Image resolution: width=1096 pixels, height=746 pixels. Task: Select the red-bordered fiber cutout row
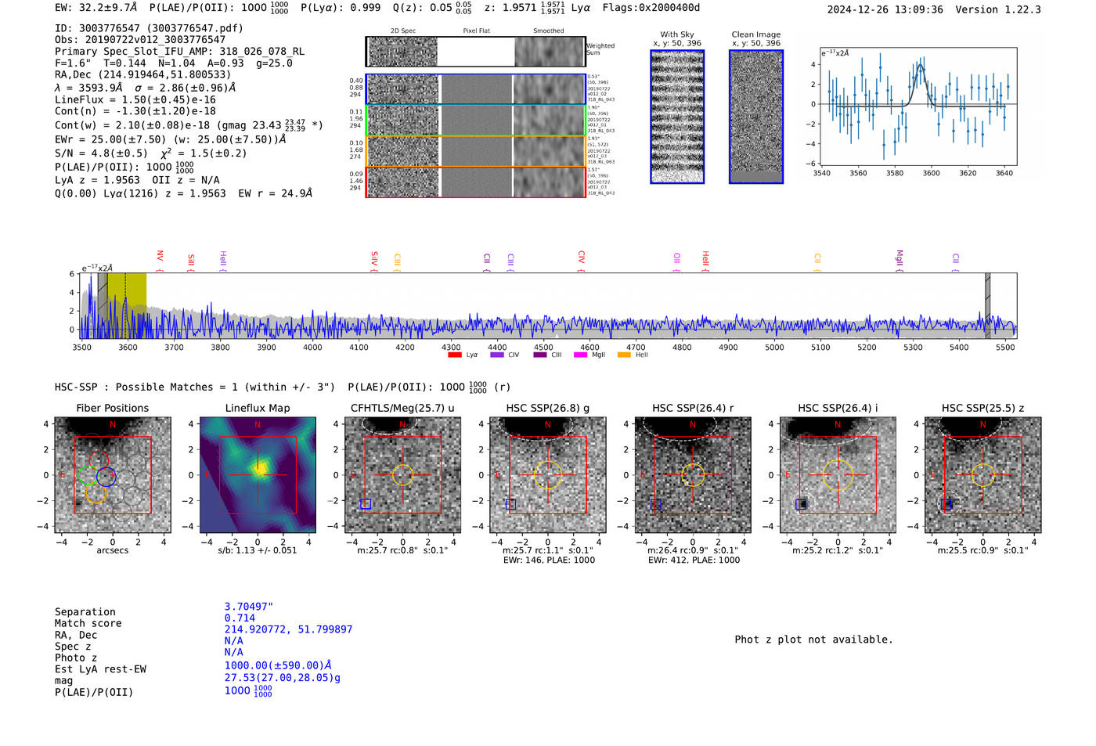point(475,182)
